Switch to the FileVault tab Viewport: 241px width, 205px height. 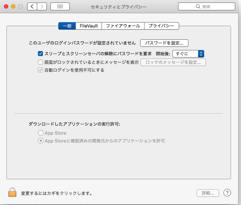(x=89, y=26)
